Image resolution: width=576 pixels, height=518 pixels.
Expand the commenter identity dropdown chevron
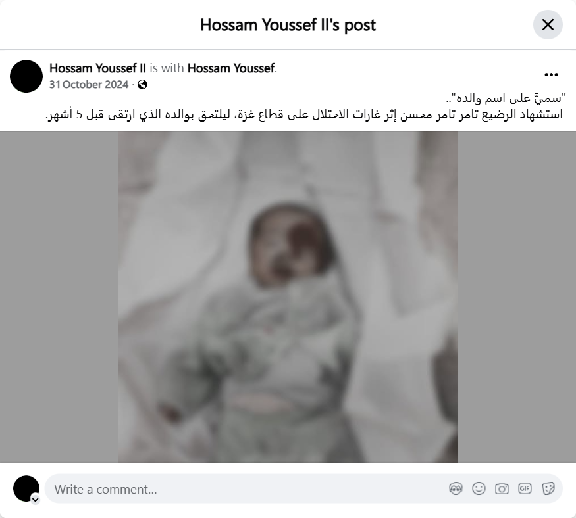click(x=36, y=500)
